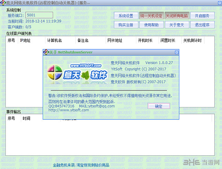Open 系统设置 system settings
This screenshot has height=169, width=222.
(126, 16)
